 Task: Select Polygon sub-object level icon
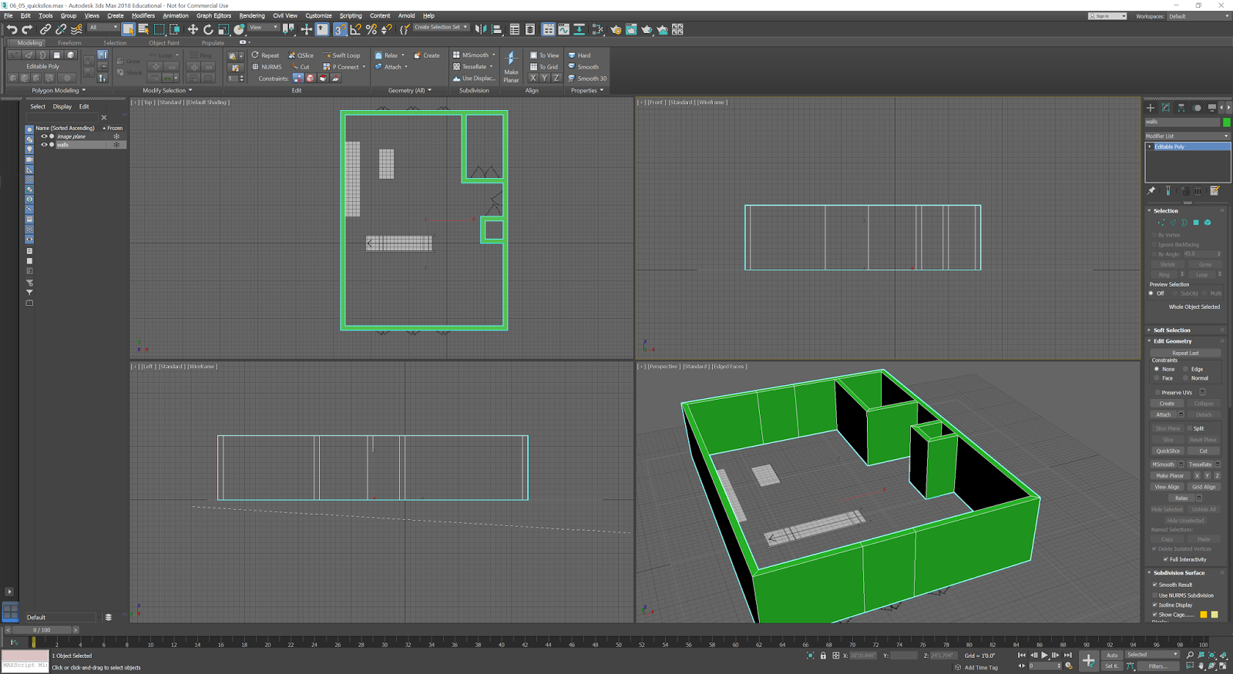tap(1196, 223)
